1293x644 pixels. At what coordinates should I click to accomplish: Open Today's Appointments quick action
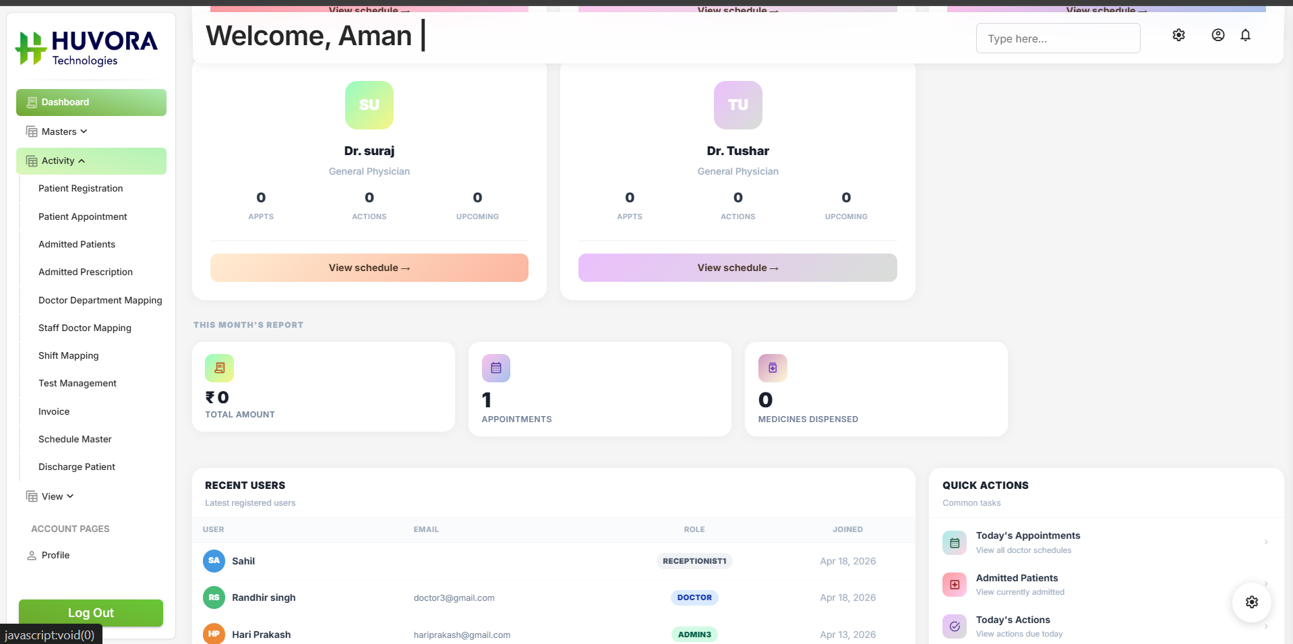(x=1106, y=542)
